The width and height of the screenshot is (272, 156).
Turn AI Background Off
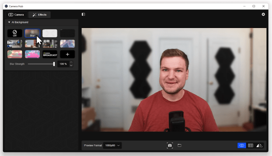point(14,33)
